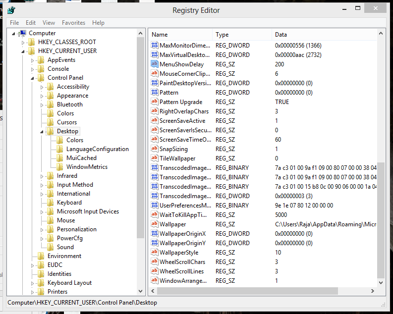The height and width of the screenshot is (314, 393).
Task: Click values pane vertical scroll-down arrow
Action: 381,283
